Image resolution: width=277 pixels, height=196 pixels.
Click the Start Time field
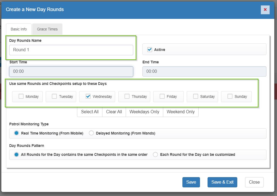point(71,71)
